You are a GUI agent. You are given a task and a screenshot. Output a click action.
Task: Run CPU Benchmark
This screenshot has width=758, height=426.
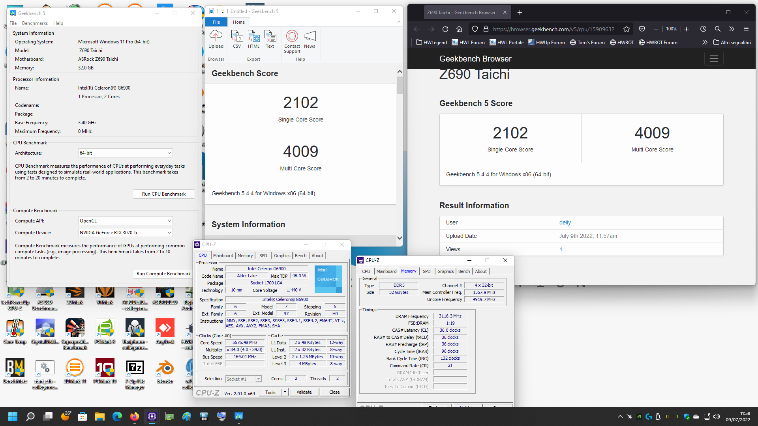tap(164, 194)
